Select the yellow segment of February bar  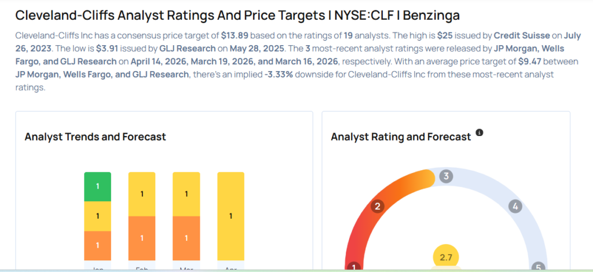tap(142, 194)
